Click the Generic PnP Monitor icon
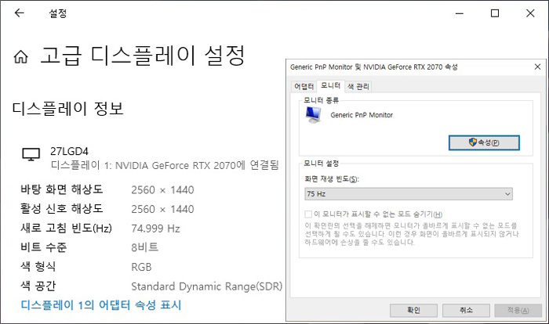The width and height of the screenshot is (549, 324). pos(314,115)
